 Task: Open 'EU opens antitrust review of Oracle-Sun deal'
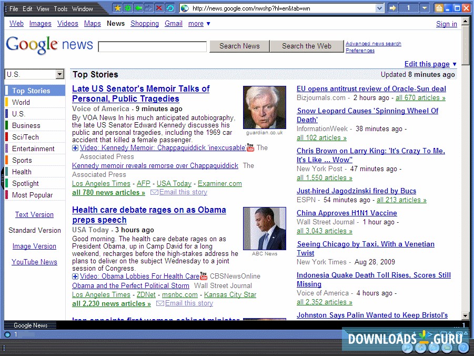point(371,88)
